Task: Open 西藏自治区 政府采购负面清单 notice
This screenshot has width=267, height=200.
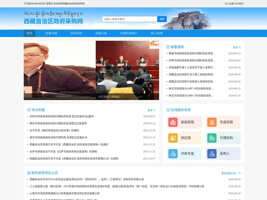Action: point(69,144)
